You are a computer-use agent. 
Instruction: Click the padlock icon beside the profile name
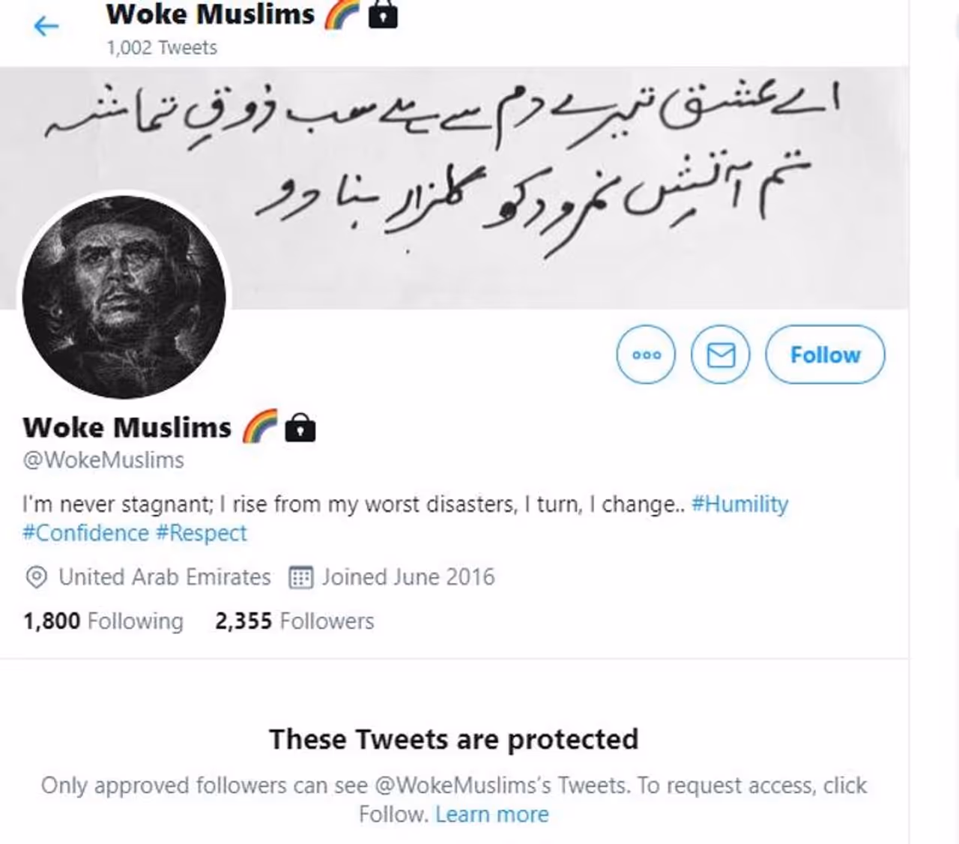[300, 427]
